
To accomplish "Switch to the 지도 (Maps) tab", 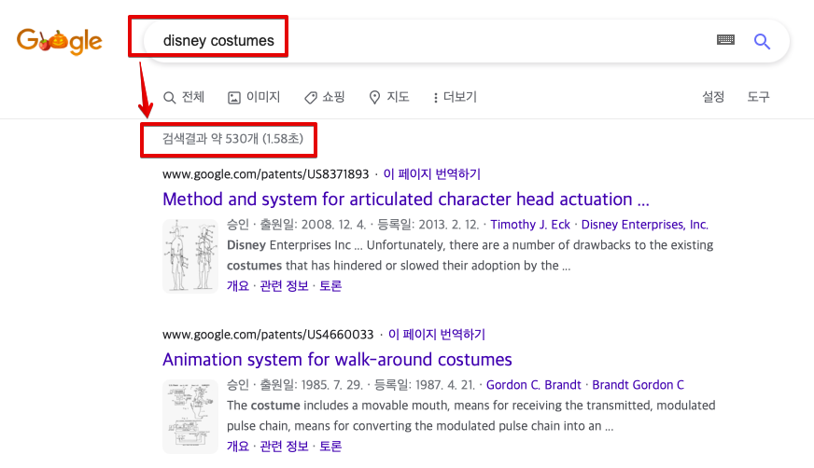I will click(389, 97).
